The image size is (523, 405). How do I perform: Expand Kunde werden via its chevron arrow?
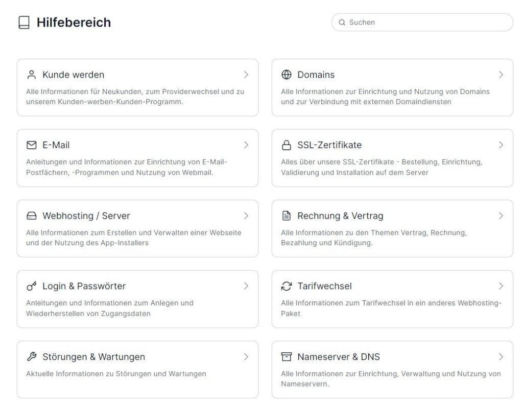(246, 75)
